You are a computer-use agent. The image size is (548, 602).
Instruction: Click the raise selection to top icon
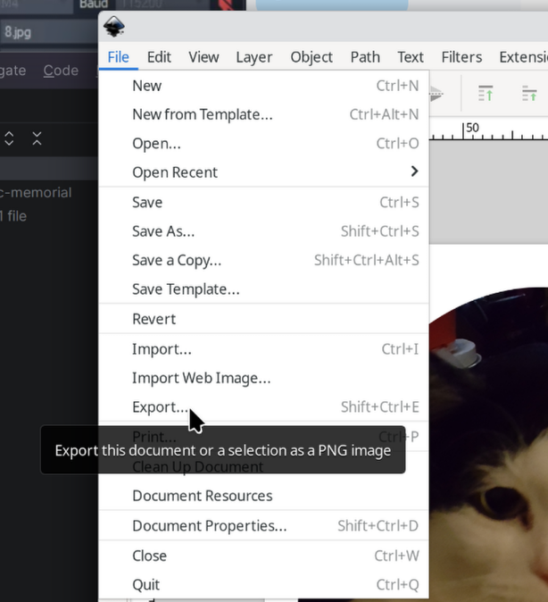pos(486,93)
